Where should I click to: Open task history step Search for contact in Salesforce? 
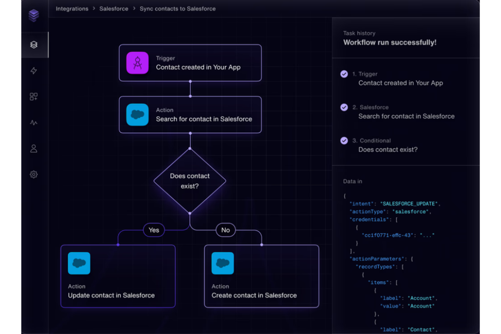pyautogui.click(x=406, y=116)
